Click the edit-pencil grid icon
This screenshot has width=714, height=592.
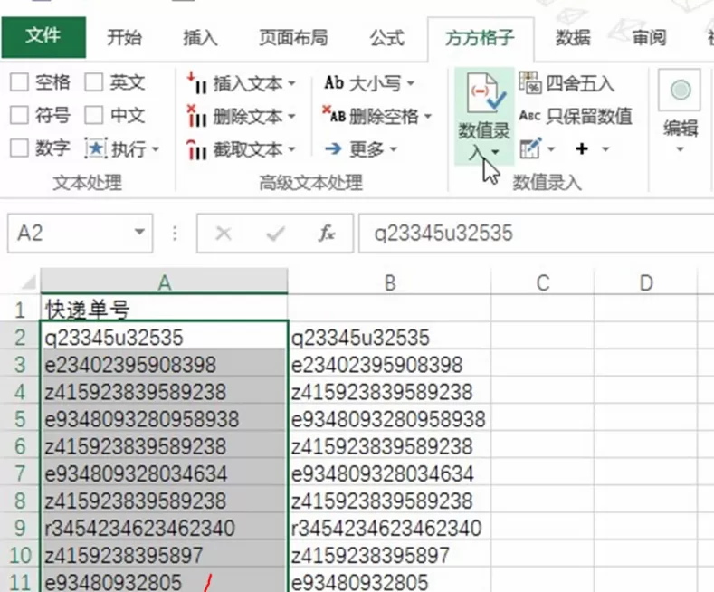[530, 148]
